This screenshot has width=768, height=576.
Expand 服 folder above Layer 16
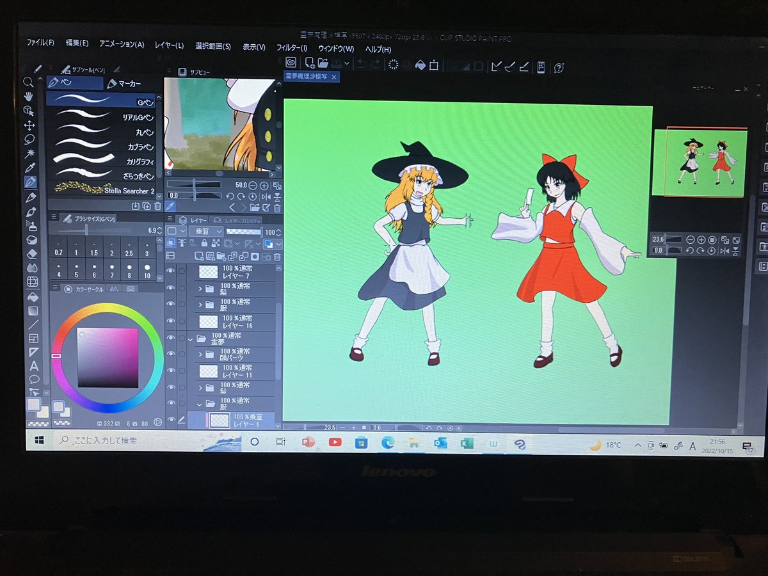[200, 305]
